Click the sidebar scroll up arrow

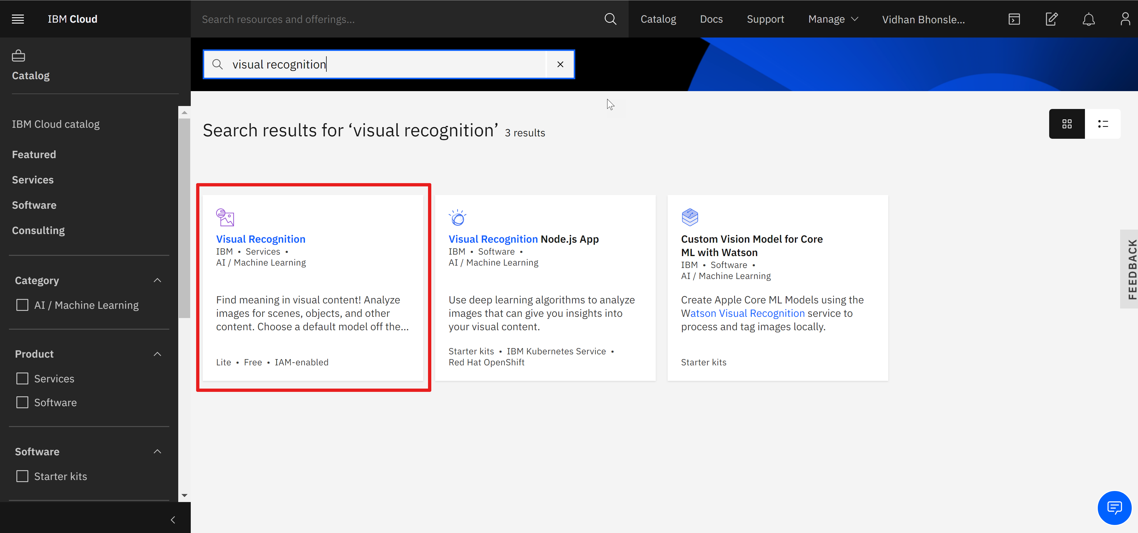(x=185, y=113)
